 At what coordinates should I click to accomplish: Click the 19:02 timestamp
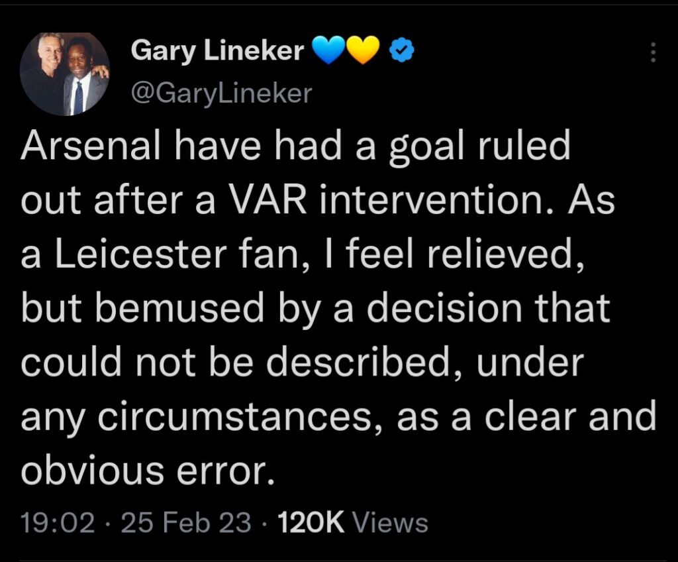pyautogui.click(x=57, y=523)
